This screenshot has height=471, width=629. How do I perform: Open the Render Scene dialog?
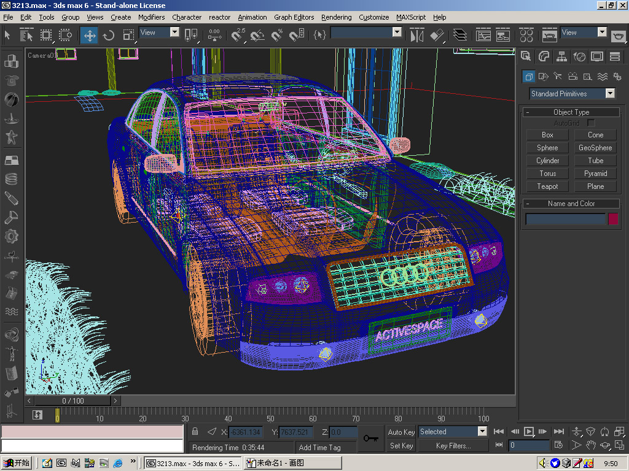(549, 35)
